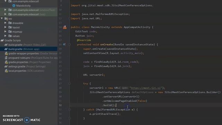Select the mipmap folder row
This screenshot has width=222, height=125.
[29, 32]
